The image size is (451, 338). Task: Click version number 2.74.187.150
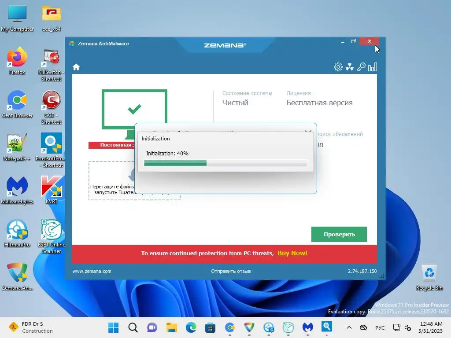[362, 271]
